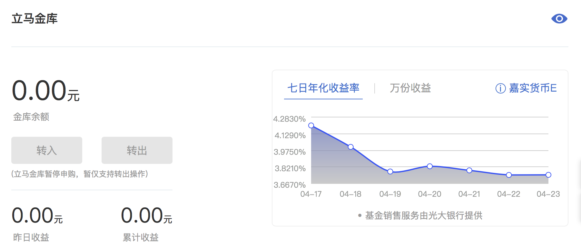Image resolution: width=581 pixels, height=249 pixels.
Task: Select the 04-18 data point on chart
Action: pyautogui.click(x=351, y=147)
